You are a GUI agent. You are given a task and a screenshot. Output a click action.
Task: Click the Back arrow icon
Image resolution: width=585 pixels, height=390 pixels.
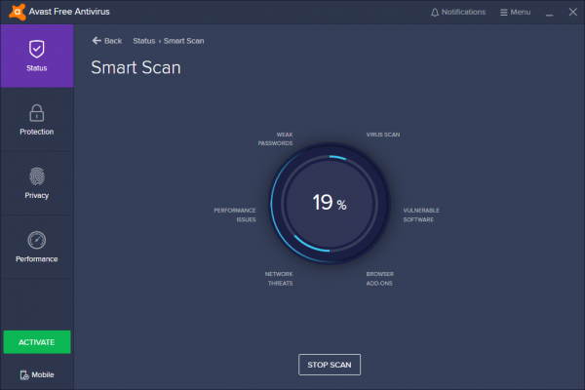tap(97, 41)
